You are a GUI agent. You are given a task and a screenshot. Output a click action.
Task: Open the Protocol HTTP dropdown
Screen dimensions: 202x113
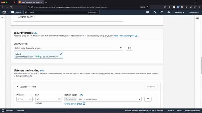[24, 99]
